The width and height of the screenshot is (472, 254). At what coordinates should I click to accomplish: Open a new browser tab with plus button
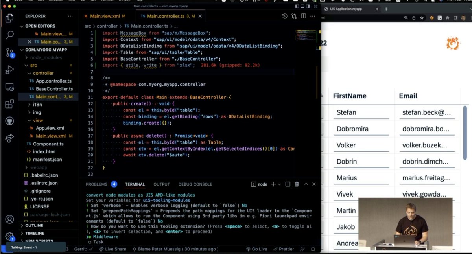coord(386,9)
